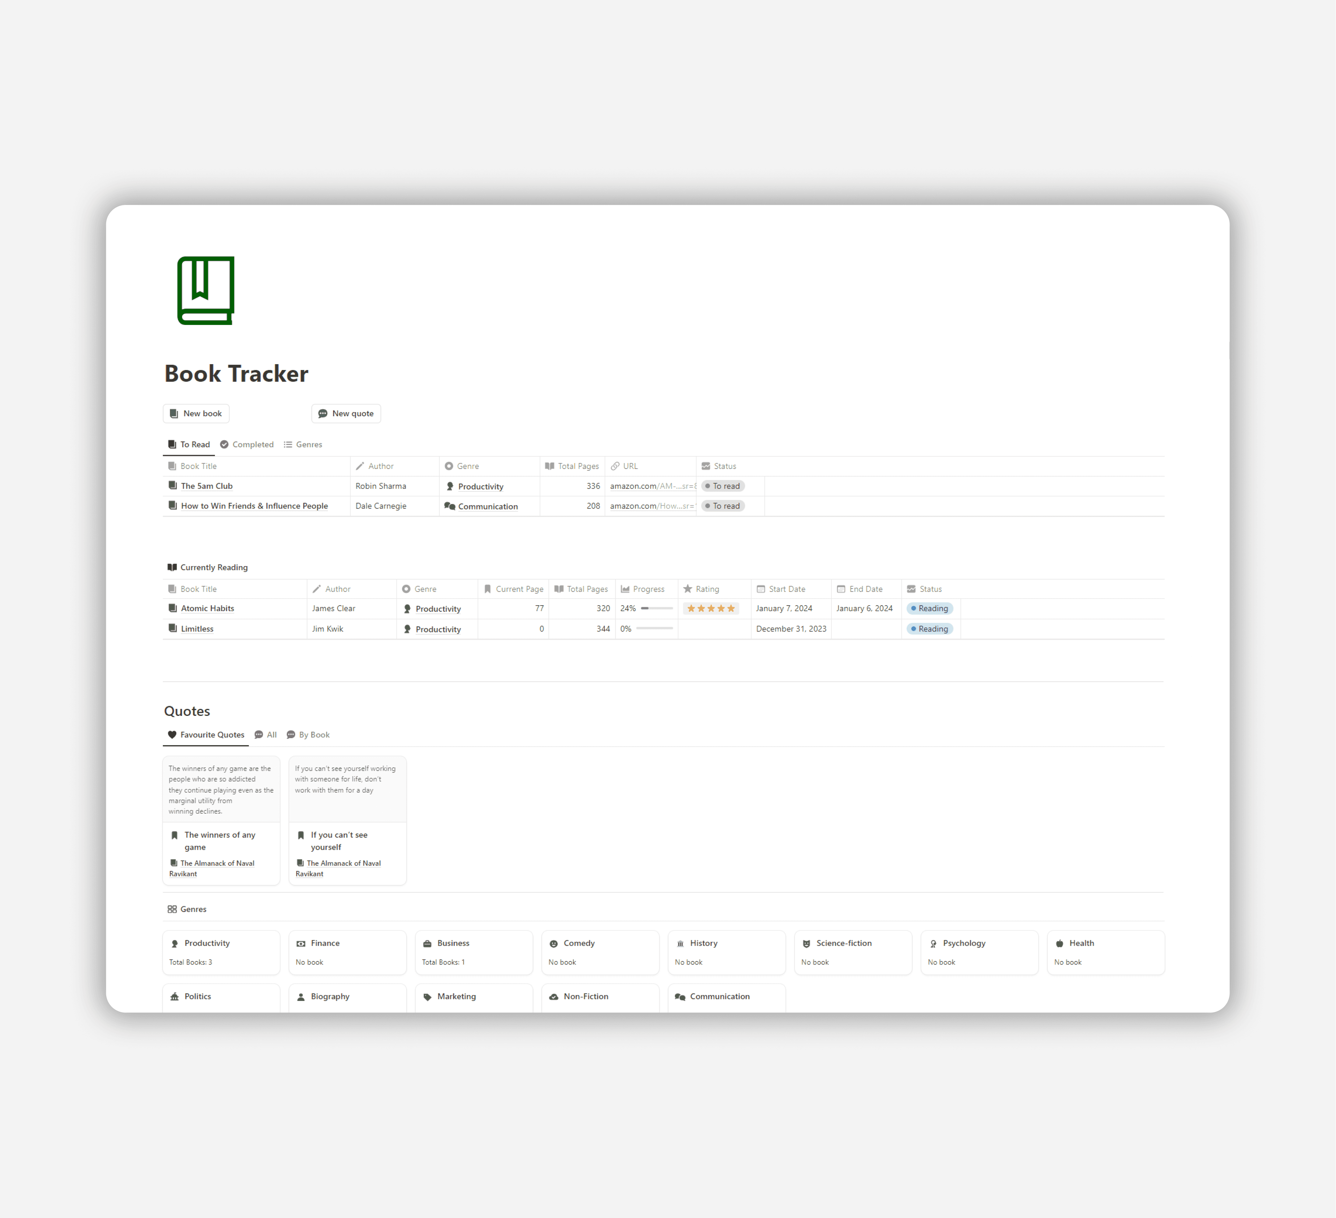This screenshot has width=1336, height=1218.
Task: Click the Communication genre of How to Win Friends
Action: [x=482, y=506]
